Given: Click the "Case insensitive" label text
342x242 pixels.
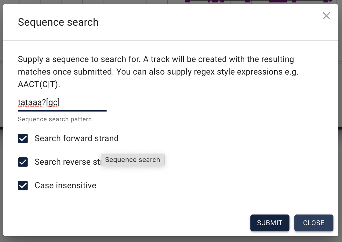Looking at the screenshot, I should click(x=65, y=185).
